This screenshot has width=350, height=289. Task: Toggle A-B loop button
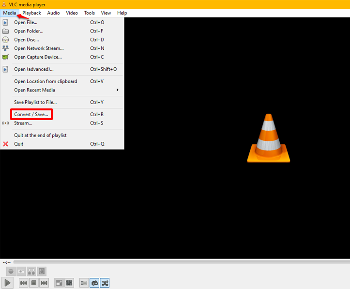[31, 272]
